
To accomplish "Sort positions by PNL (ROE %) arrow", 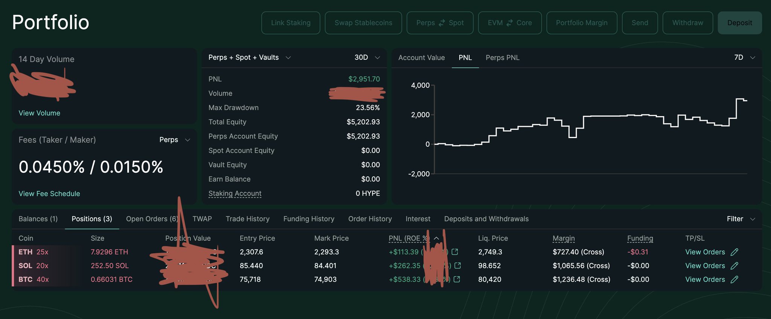I will (x=437, y=238).
